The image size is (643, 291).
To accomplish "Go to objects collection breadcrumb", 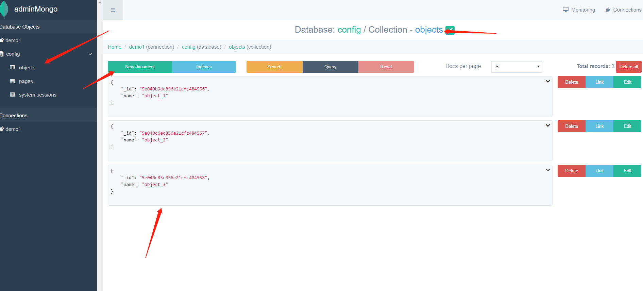I will (x=237, y=47).
